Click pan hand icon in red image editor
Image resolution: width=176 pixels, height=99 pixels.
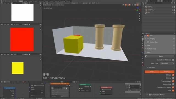[x=40, y=29]
